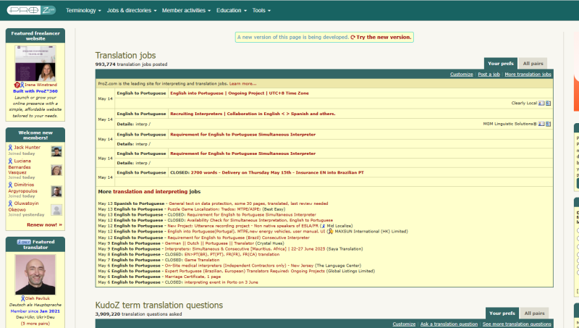Open Recruiting Interpreters collaboration job

click(253, 114)
